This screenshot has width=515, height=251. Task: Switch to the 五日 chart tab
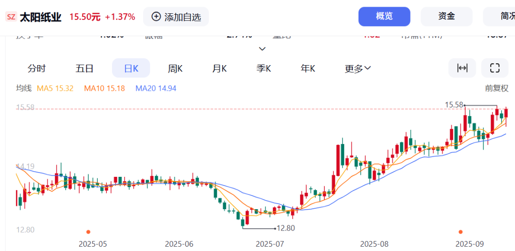(x=84, y=68)
